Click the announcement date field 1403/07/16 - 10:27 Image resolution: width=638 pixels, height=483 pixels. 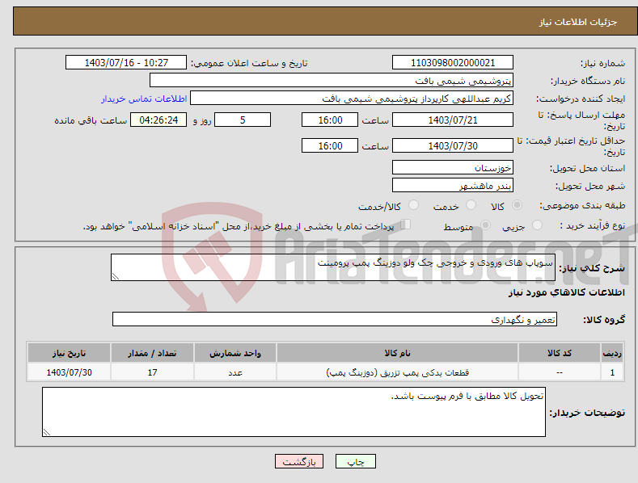coord(126,63)
